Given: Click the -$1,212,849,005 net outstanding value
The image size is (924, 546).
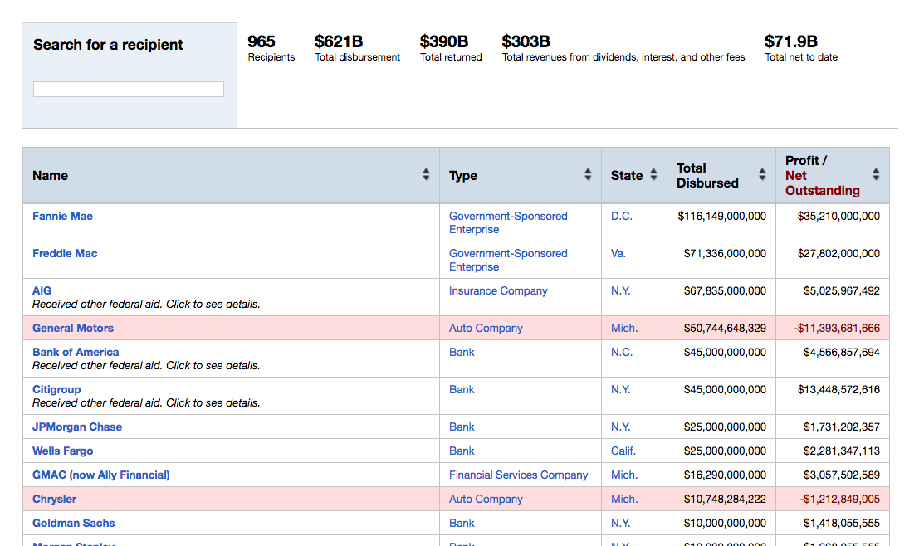Looking at the screenshot, I should pos(839,499).
